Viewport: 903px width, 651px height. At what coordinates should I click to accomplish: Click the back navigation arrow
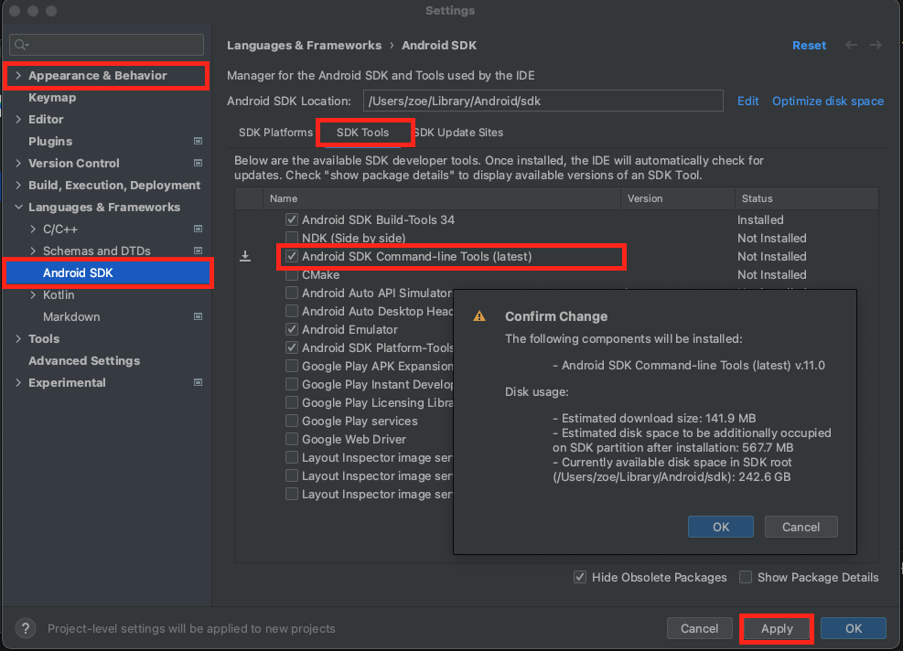[x=852, y=45]
